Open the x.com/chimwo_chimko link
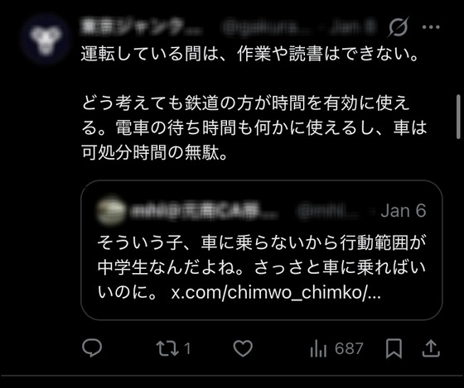 click(276, 293)
